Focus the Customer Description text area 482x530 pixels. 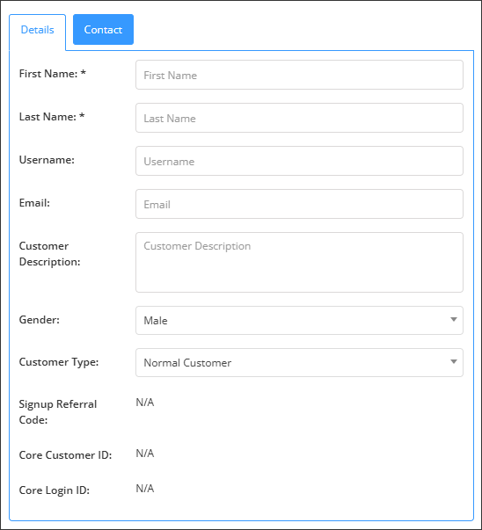[299, 262]
